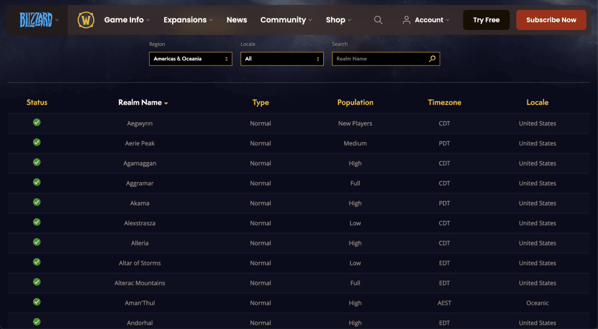The height and width of the screenshot is (329, 598).
Task: Click the green checkmark beside Altar of Storms
Action: click(37, 262)
